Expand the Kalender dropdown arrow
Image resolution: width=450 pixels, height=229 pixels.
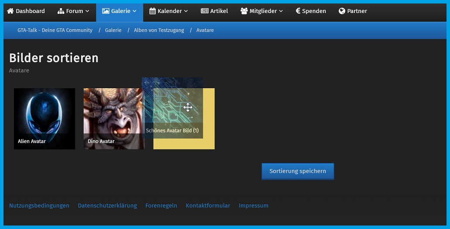[x=186, y=11]
